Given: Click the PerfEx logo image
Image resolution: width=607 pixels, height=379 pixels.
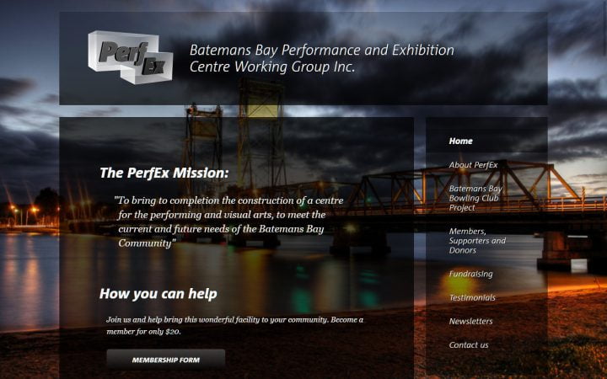Looking at the screenshot, I should tap(131, 57).
